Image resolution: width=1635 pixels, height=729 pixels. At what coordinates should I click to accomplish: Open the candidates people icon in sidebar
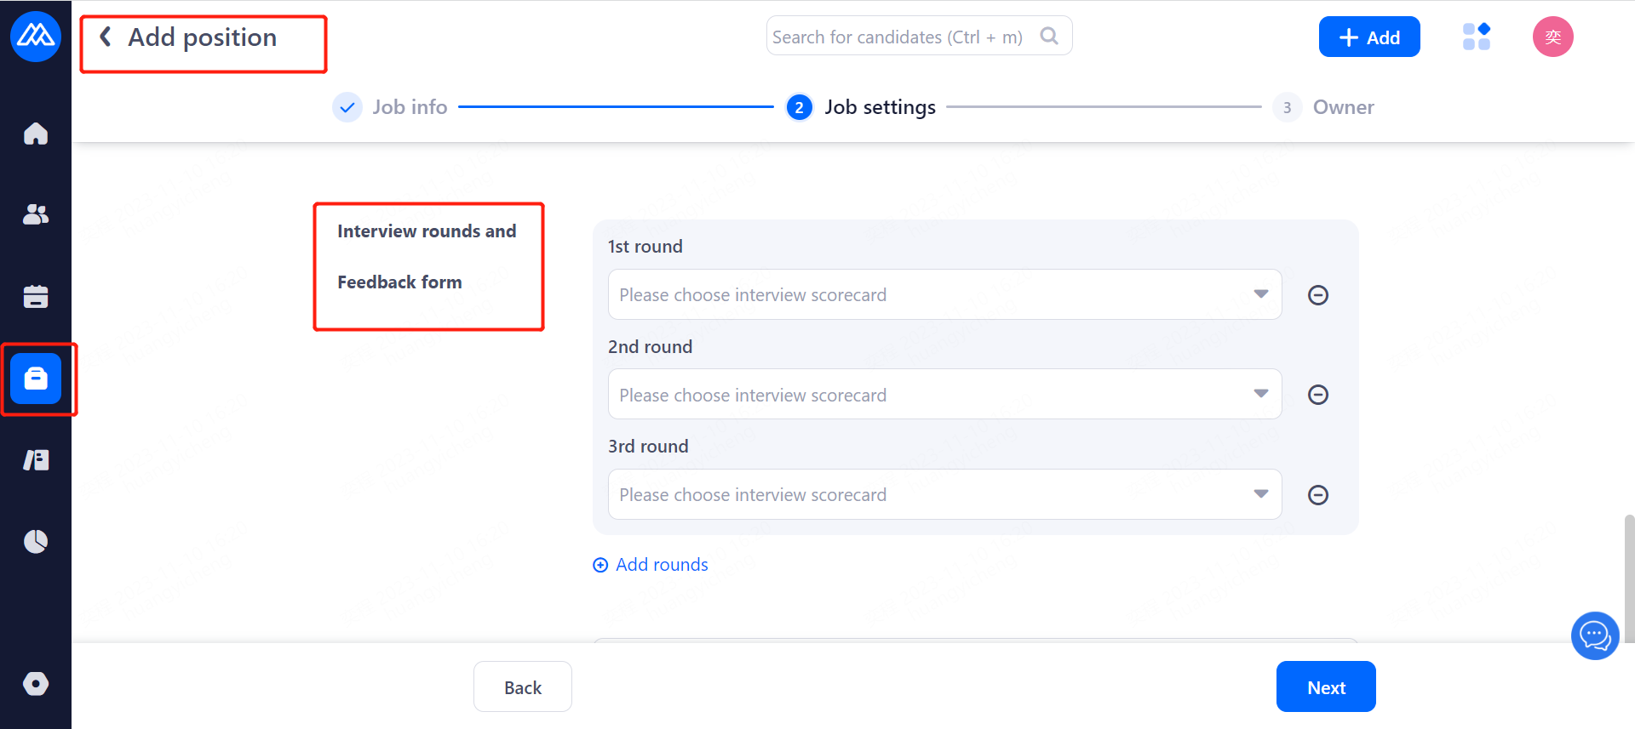click(36, 214)
